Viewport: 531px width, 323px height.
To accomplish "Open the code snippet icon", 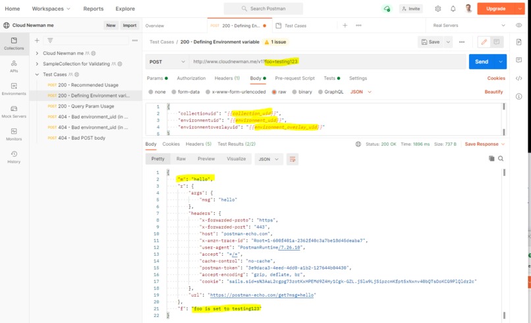I will 518,78.
